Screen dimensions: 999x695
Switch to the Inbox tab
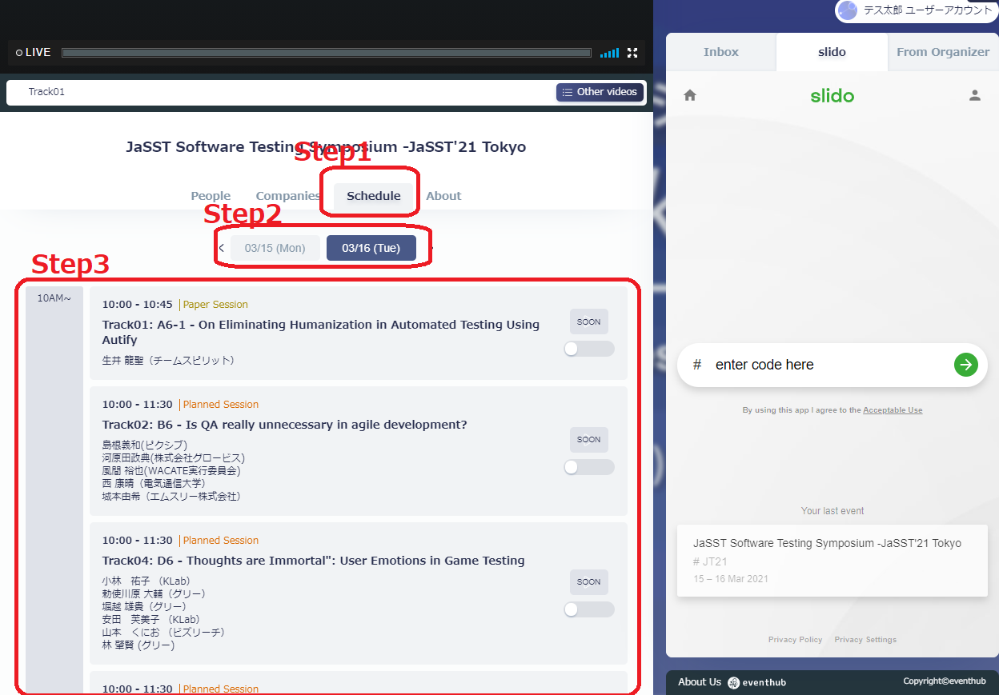[x=720, y=52]
